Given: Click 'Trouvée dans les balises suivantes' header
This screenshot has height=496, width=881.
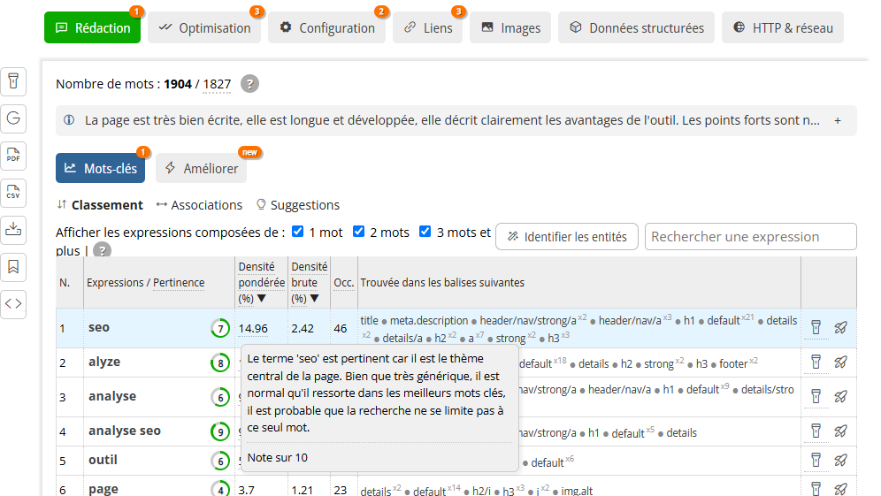Looking at the screenshot, I should [442, 283].
